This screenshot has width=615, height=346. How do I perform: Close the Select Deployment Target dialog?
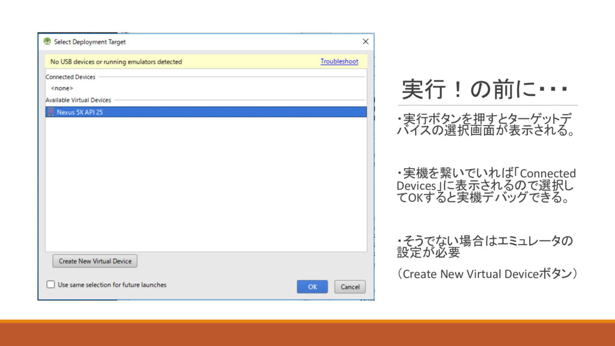pyautogui.click(x=366, y=41)
